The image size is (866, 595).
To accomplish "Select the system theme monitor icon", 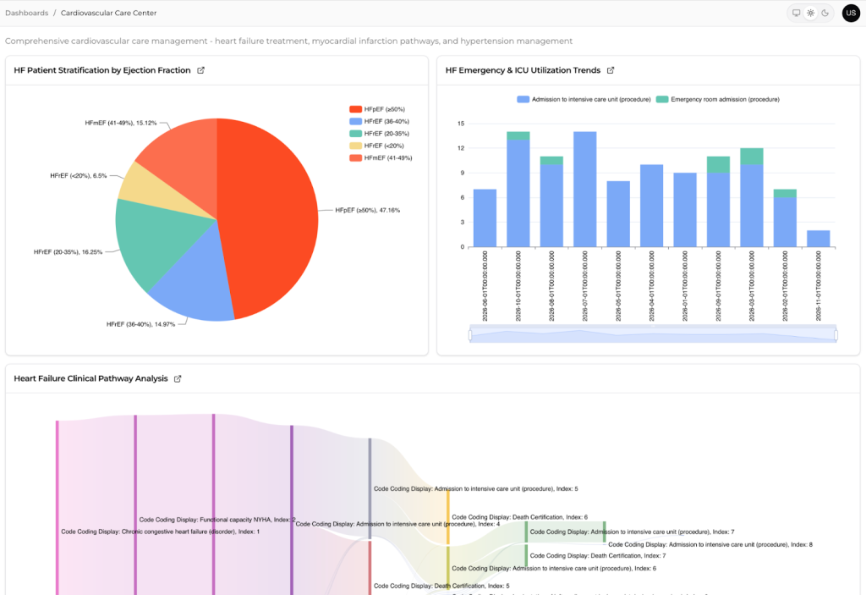I will (796, 13).
